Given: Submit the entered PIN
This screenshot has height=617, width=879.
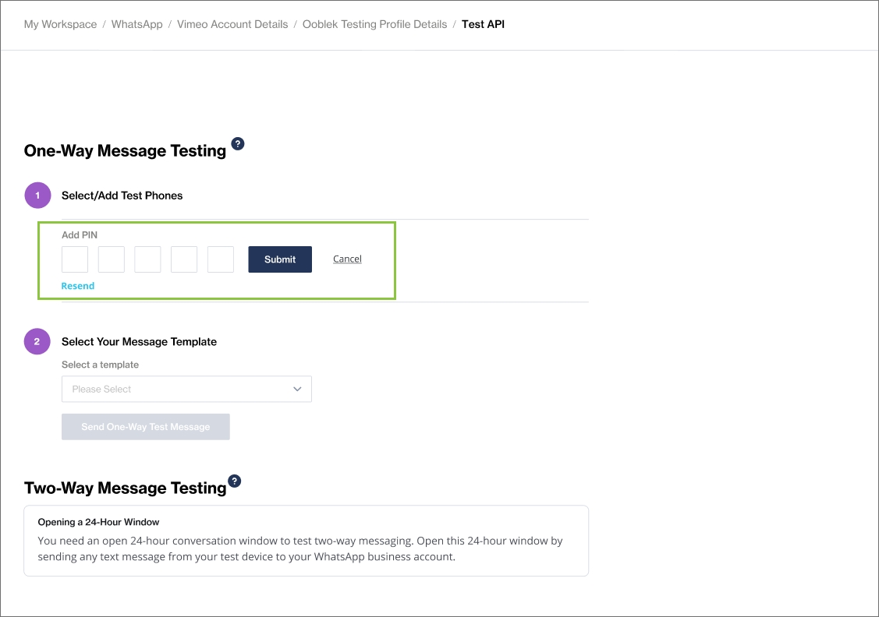Looking at the screenshot, I should (x=280, y=259).
